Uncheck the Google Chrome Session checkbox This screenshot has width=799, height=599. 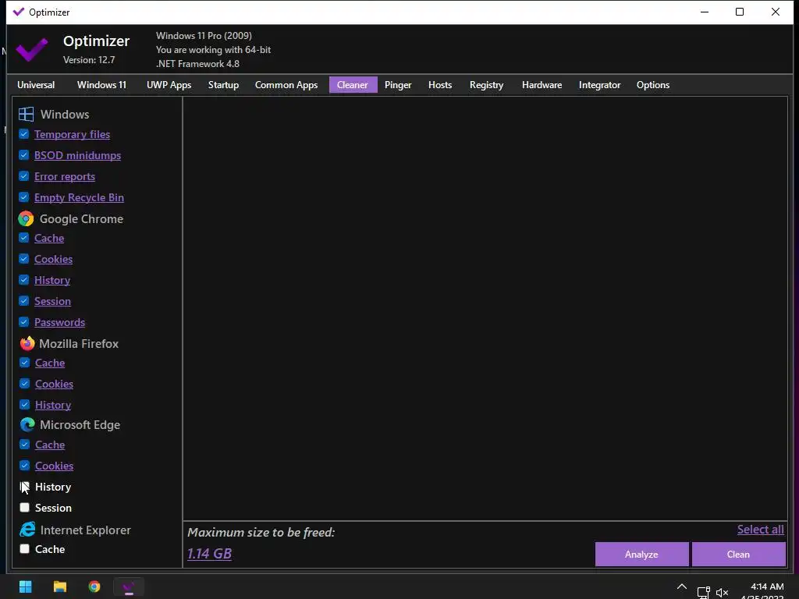pos(24,301)
